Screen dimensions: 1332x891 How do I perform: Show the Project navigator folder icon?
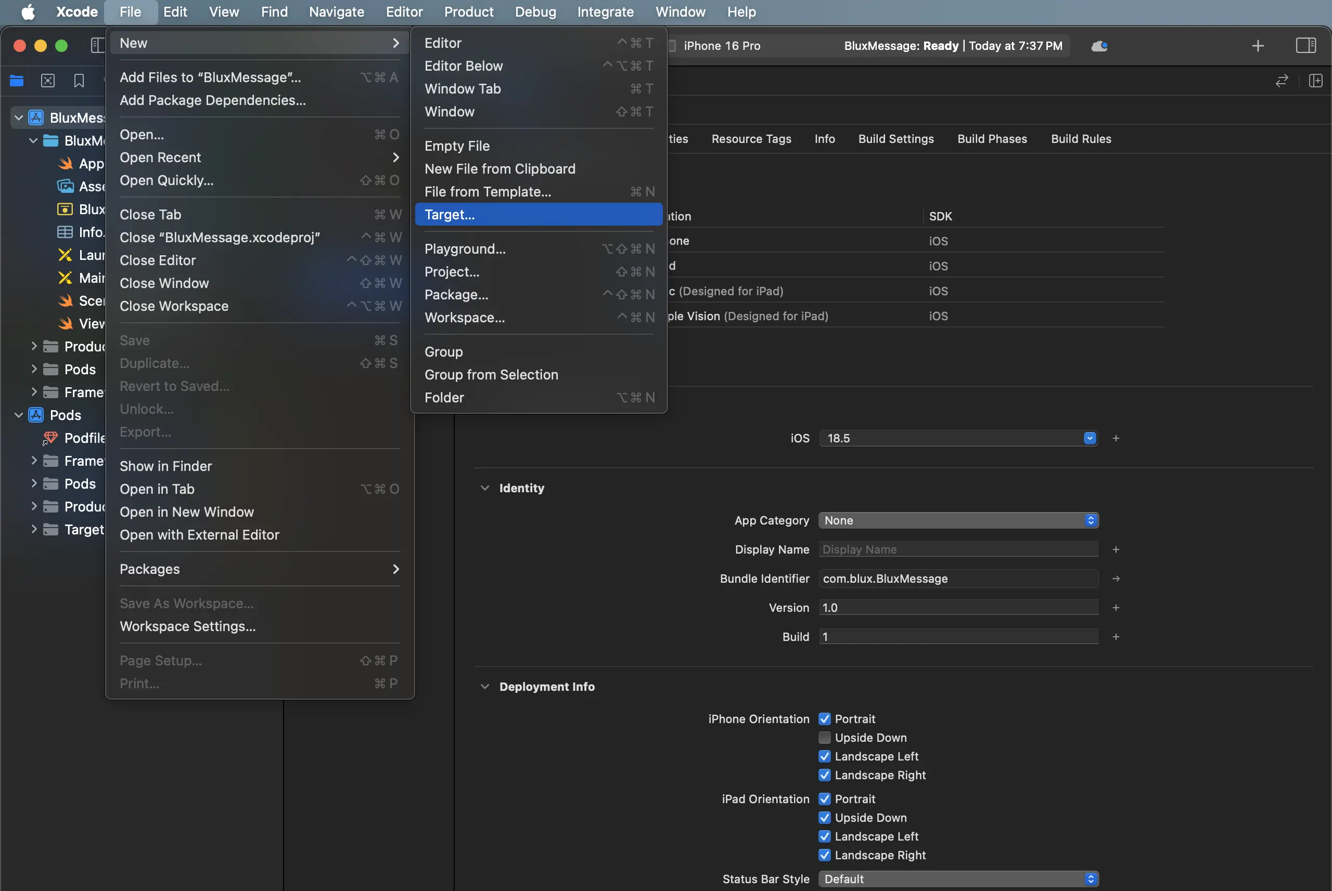point(17,81)
